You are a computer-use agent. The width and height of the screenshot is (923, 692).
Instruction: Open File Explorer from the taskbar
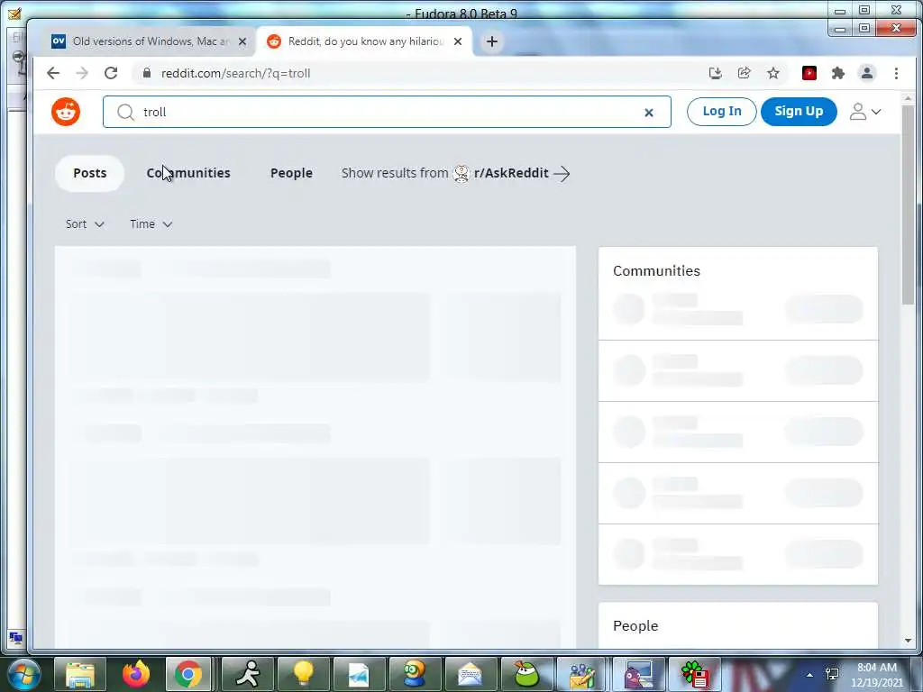[80, 674]
